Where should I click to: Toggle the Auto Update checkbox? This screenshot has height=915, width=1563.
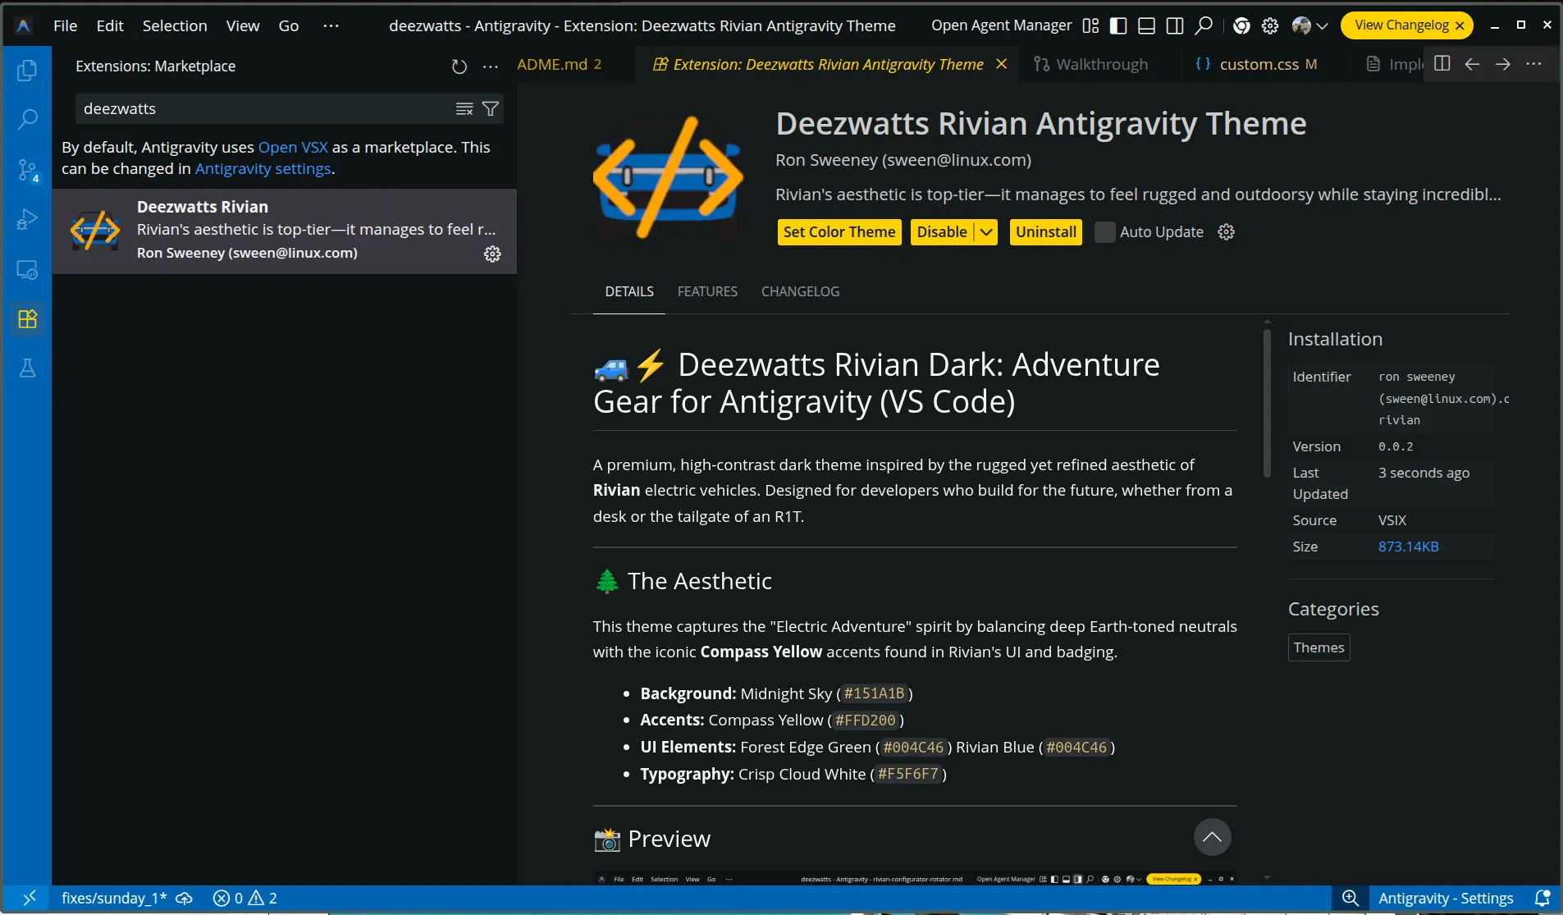1105,232
